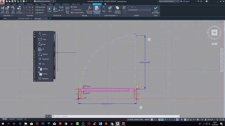Click the TOP face of the ViewCube
Image resolution: width=225 pixels, height=126 pixels.
(214, 33)
